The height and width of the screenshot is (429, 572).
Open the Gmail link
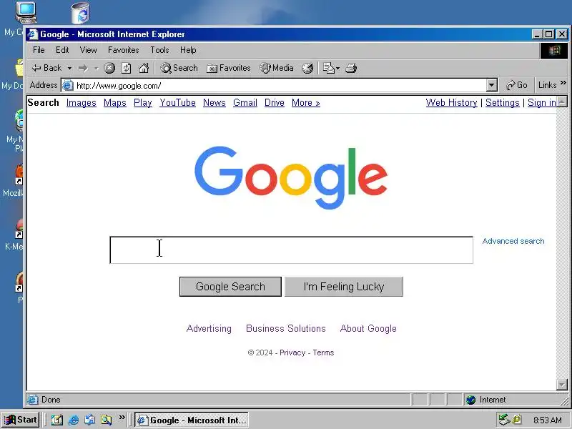click(245, 103)
